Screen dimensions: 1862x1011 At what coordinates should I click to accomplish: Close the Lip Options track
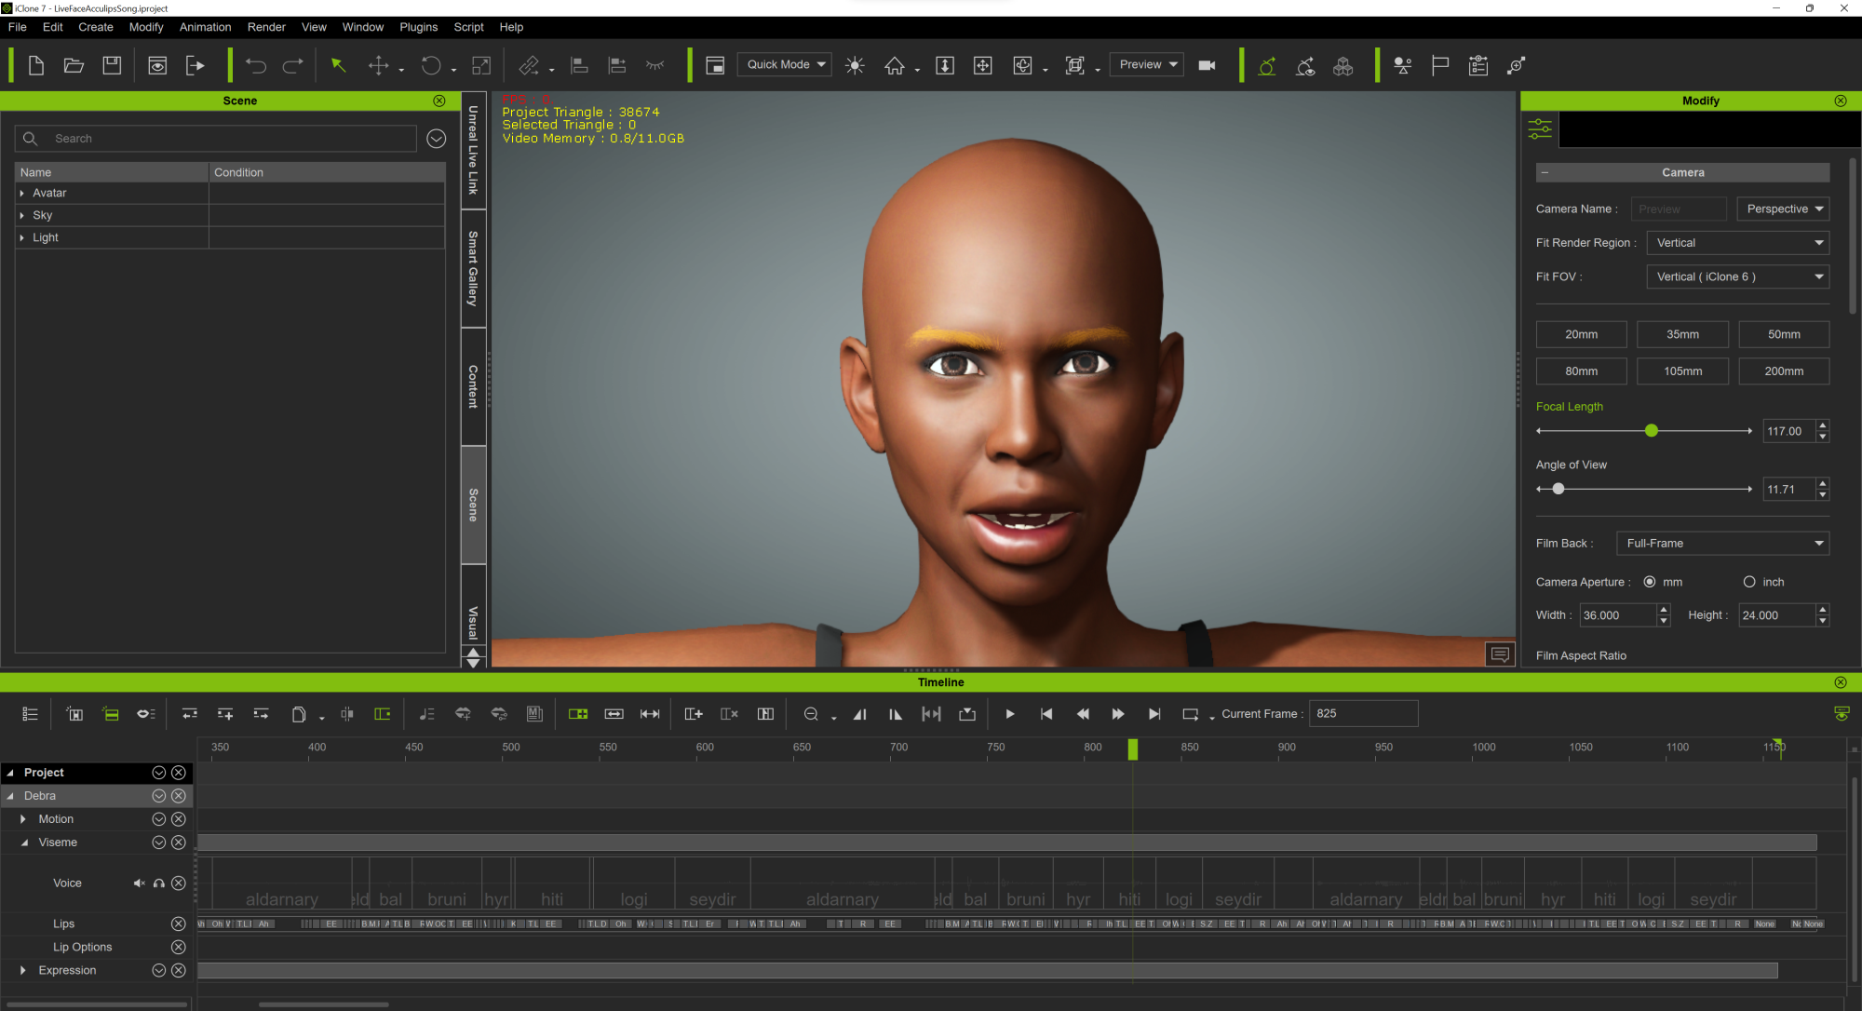point(179,947)
